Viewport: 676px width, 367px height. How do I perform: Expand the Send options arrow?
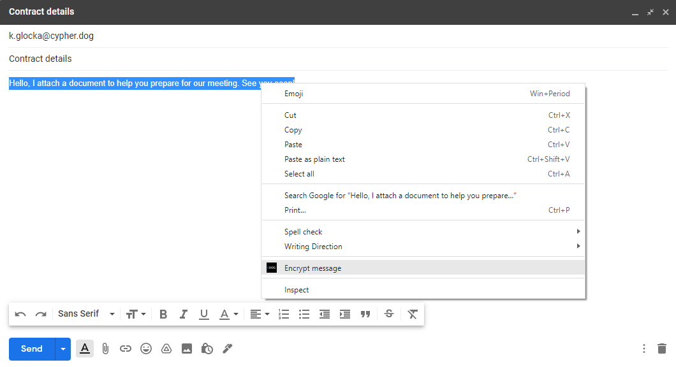pos(62,349)
